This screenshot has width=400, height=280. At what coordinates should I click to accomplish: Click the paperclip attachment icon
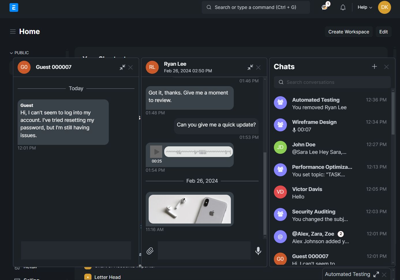[150, 251]
